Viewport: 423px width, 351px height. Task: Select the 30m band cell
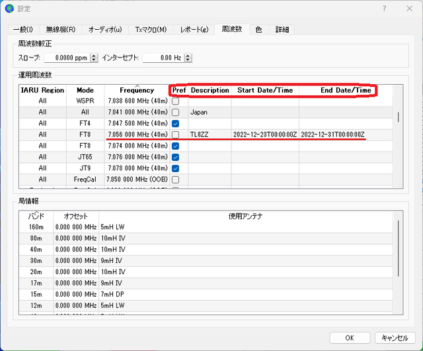(x=36, y=261)
